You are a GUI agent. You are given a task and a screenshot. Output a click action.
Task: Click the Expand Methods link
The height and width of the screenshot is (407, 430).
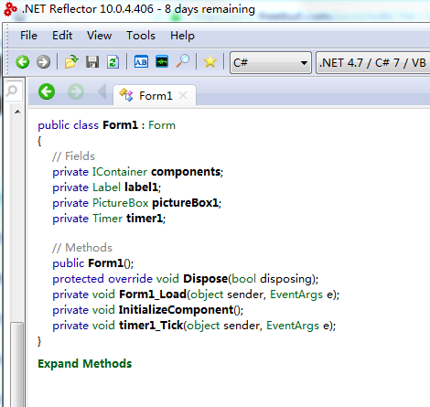pos(85,363)
